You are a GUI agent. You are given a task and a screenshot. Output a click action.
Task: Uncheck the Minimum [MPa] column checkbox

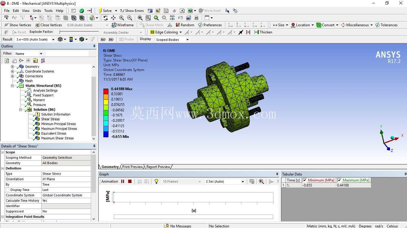pos(305,180)
